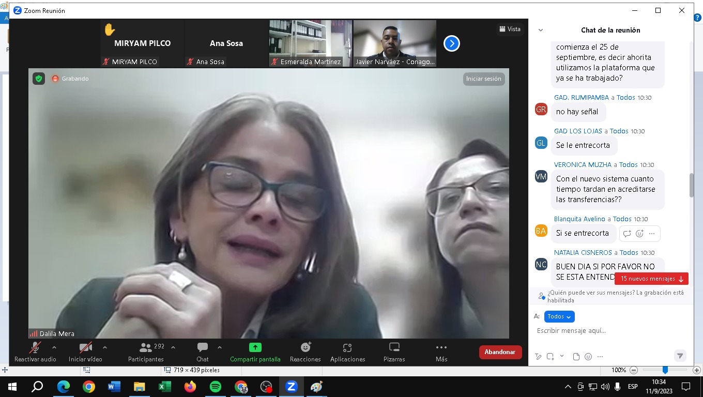Expand the arrow next to Participantes
This screenshot has height=397, width=703.
[173, 347]
